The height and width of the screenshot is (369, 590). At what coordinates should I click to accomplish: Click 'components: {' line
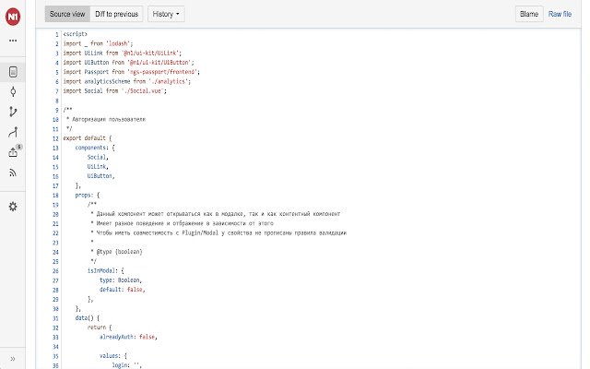click(95, 148)
